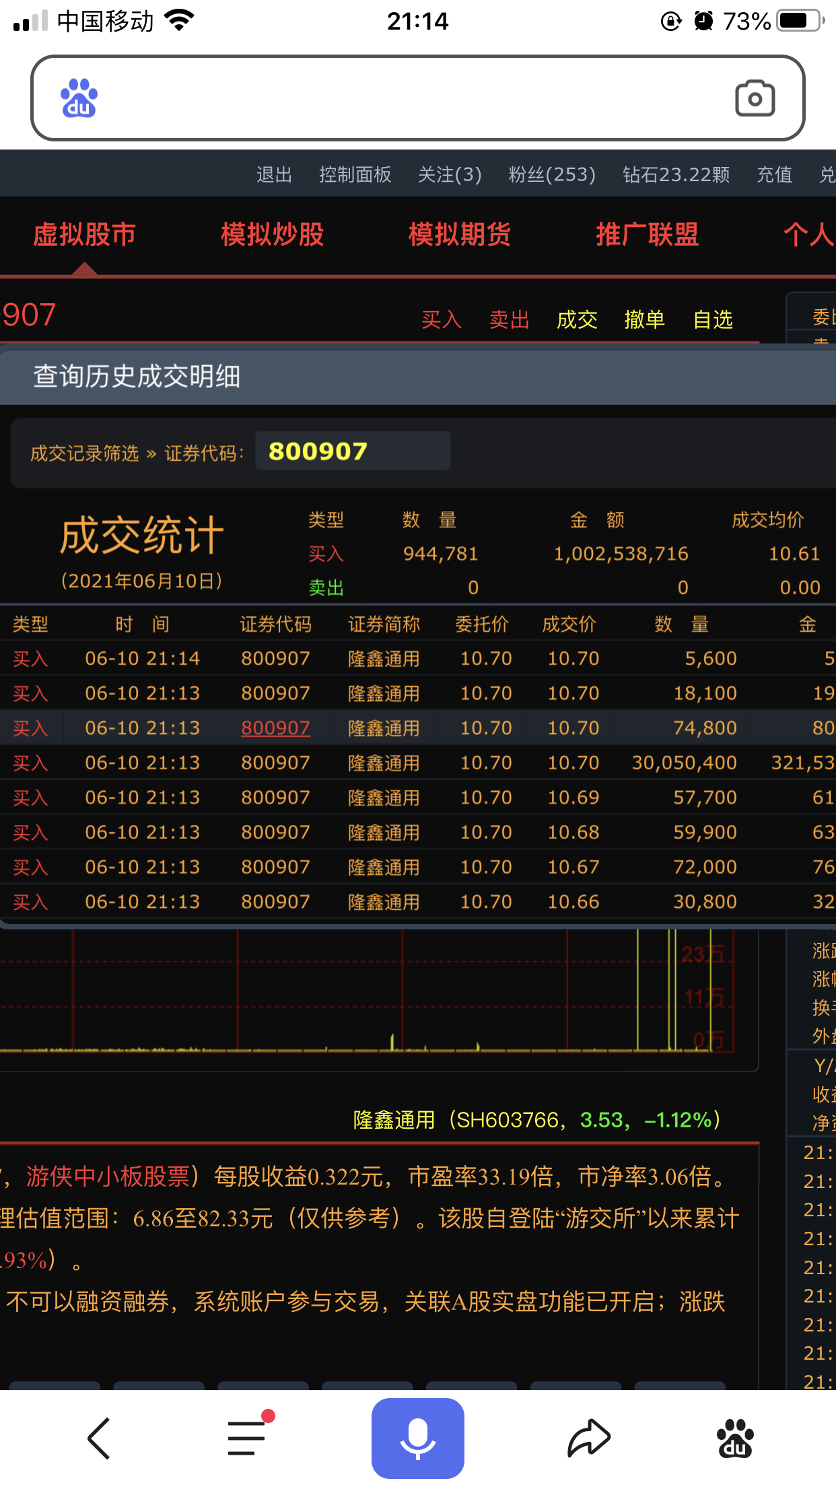Open camera search icon in search bar
This screenshot has width=836, height=1487.
pos(755,98)
